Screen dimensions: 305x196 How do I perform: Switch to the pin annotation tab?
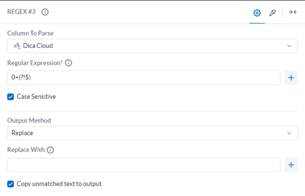pyautogui.click(x=272, y=13)
